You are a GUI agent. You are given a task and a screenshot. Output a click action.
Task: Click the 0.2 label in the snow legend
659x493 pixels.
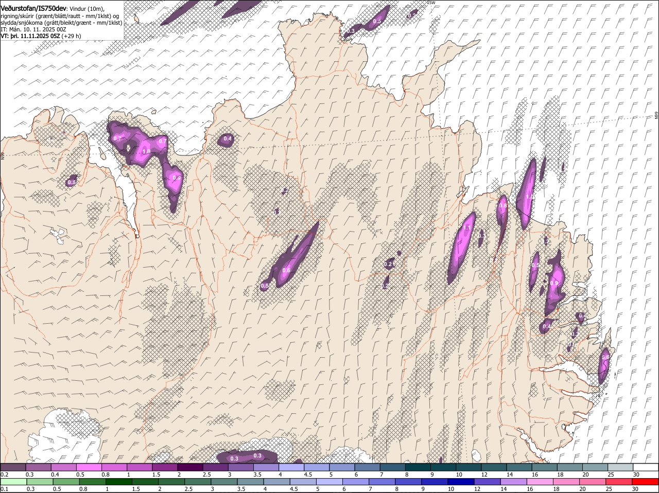coord(4,474)
